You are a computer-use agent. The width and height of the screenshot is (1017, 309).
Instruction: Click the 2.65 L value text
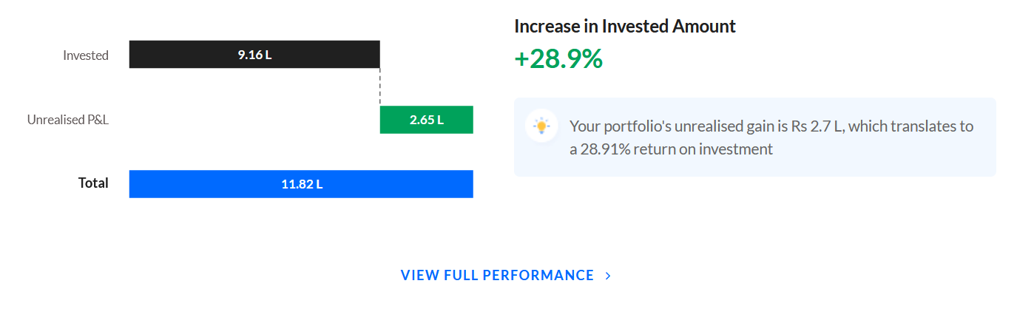coord(427,120)
